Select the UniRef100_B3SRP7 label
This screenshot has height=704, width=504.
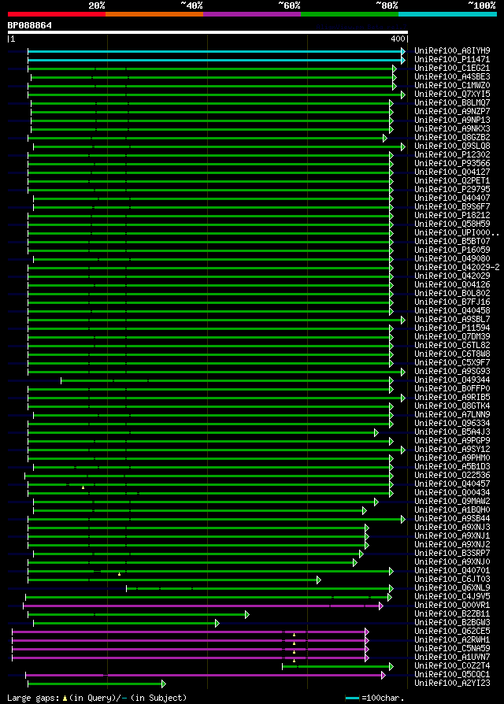pyautogui.click(x=452, y=553)
